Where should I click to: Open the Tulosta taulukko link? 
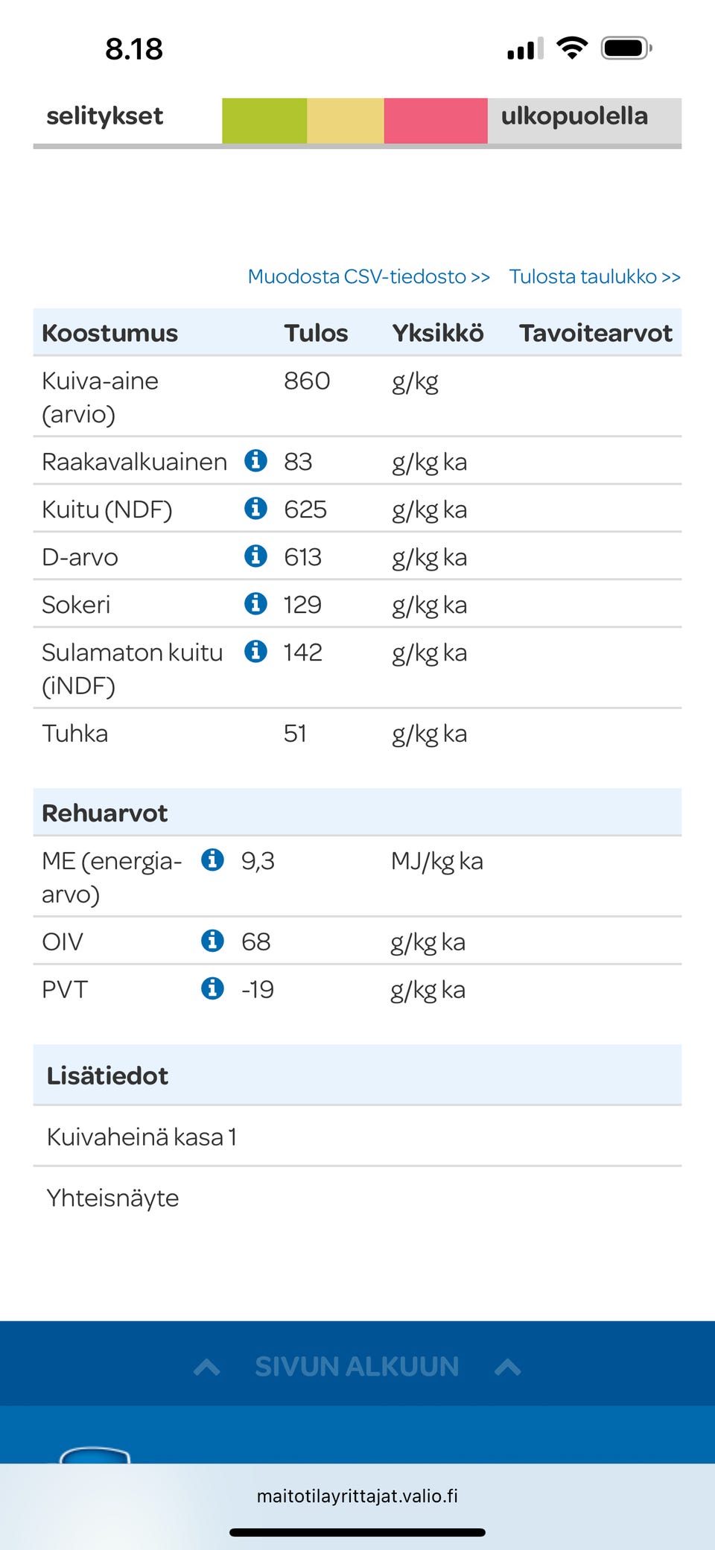[x=594, y=276]
